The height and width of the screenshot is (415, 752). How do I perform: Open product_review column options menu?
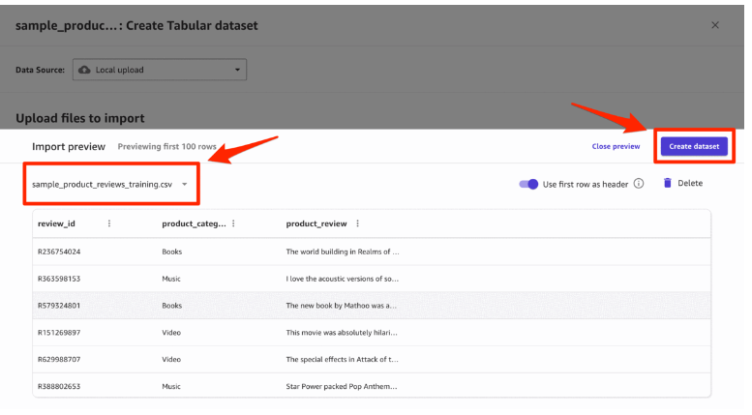[357, 223]
